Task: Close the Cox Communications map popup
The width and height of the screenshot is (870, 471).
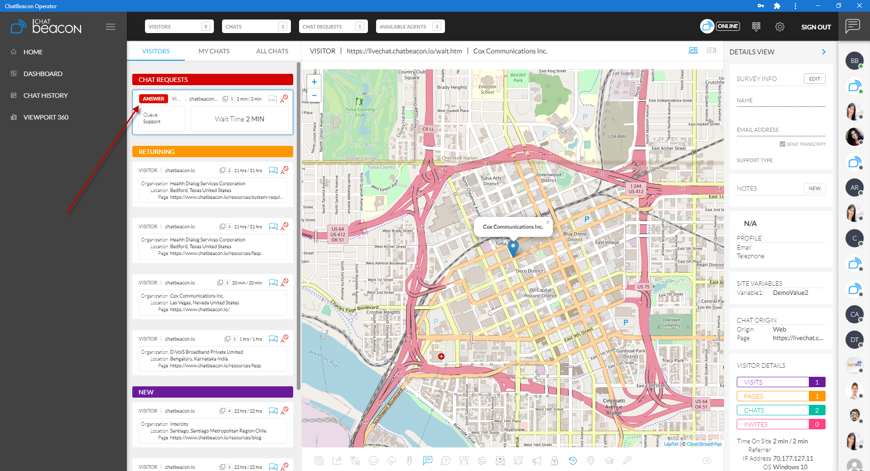Action: (x=548, y=222)
